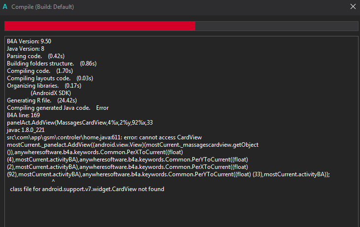360x227 pixels.
Task: Click the B4A app icon in title bar
Action: tap(5, 6)
